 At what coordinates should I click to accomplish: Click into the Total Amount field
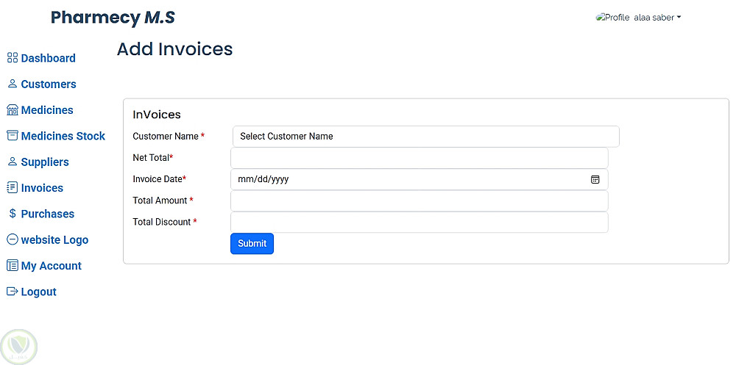point(419,200)
